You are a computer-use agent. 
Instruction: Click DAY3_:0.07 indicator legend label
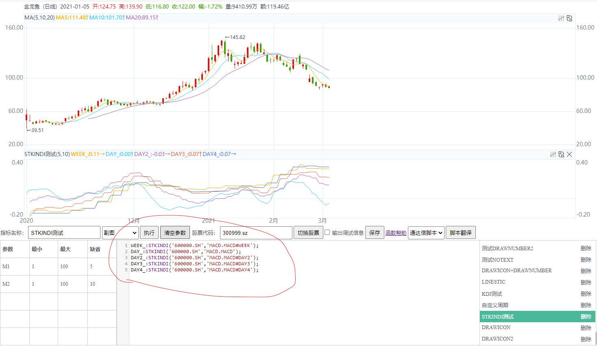point(186,154)
